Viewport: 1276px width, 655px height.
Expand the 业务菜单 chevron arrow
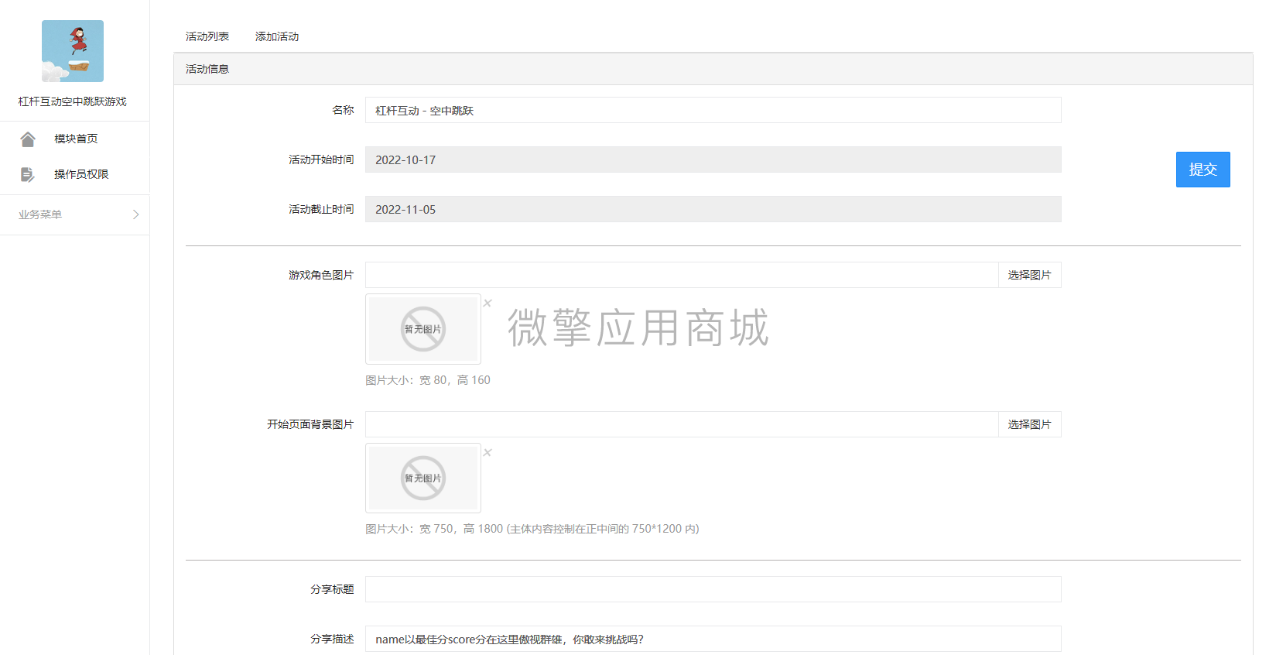135,214
